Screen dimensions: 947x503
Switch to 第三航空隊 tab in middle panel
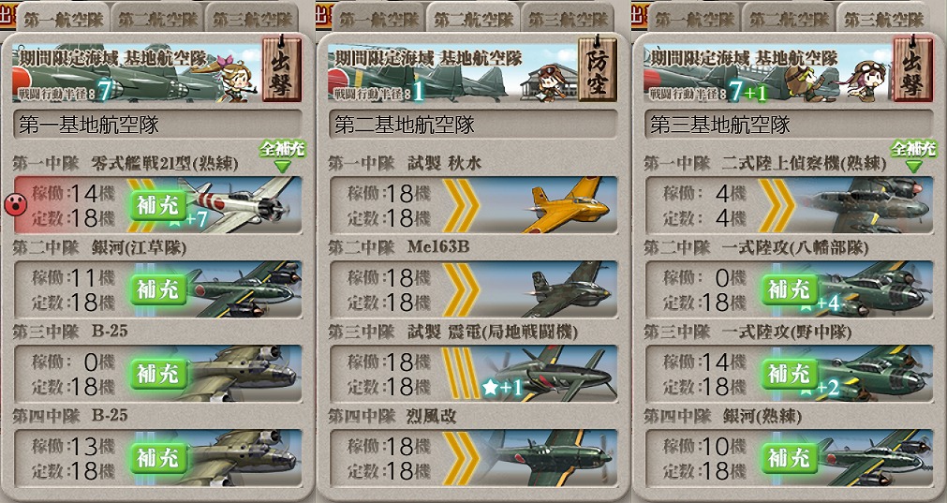pos(567,20)
